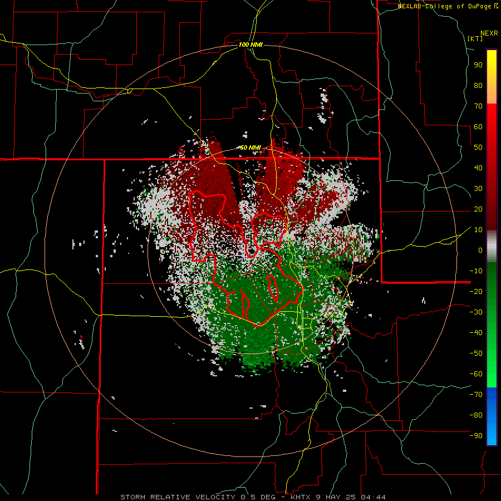This screenshot has width=501, height=501.
Task: Click the 50 value on the velocity scale
Action: tap(478, 148)
